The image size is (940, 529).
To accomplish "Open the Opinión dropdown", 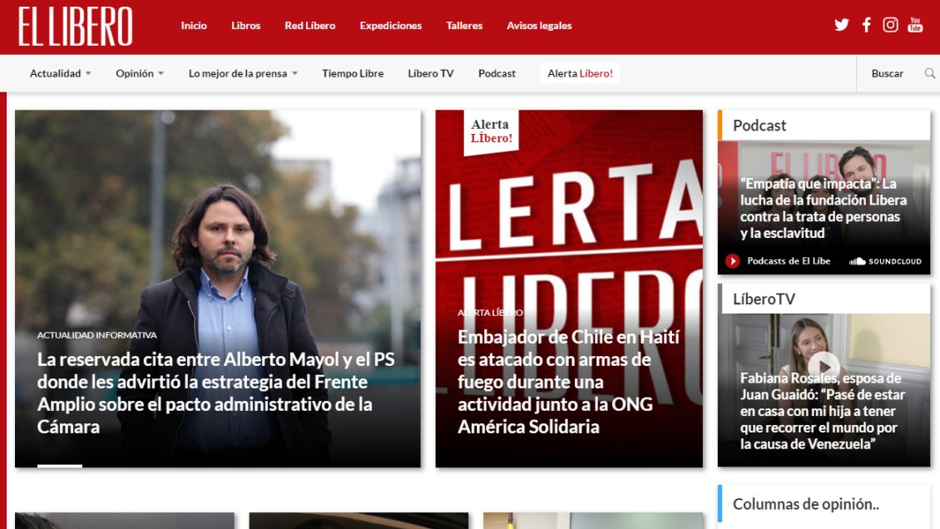I will pyautogui.click(x=139, y=73).
